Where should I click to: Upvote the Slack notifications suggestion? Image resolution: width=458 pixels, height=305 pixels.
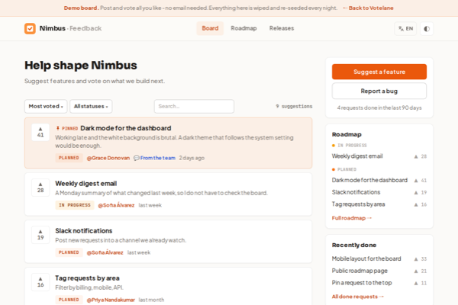(40, 235)
